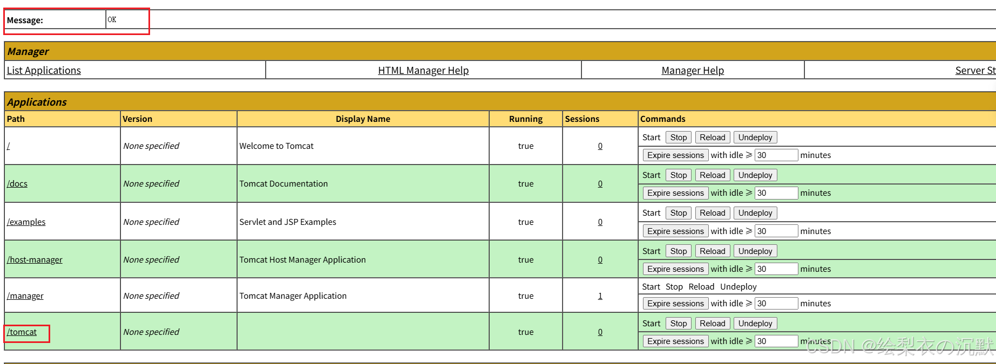
Task: Select 'Tomcat Manager Application' display name
Action: coord(293,296)
